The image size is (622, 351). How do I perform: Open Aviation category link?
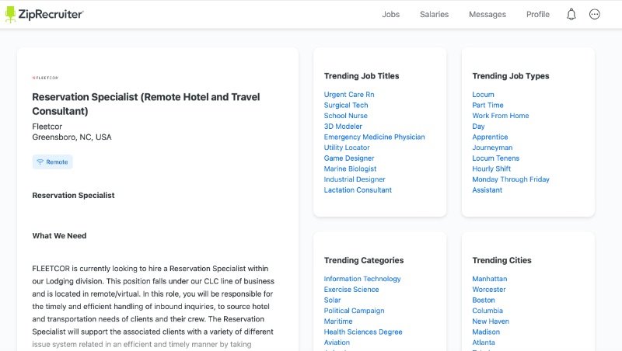click(x=337, y=342)
